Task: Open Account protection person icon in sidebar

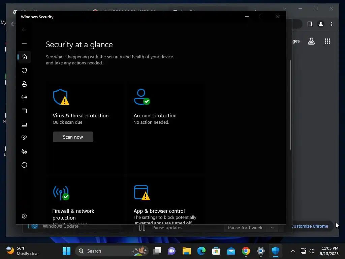Action: pos(24,84)
